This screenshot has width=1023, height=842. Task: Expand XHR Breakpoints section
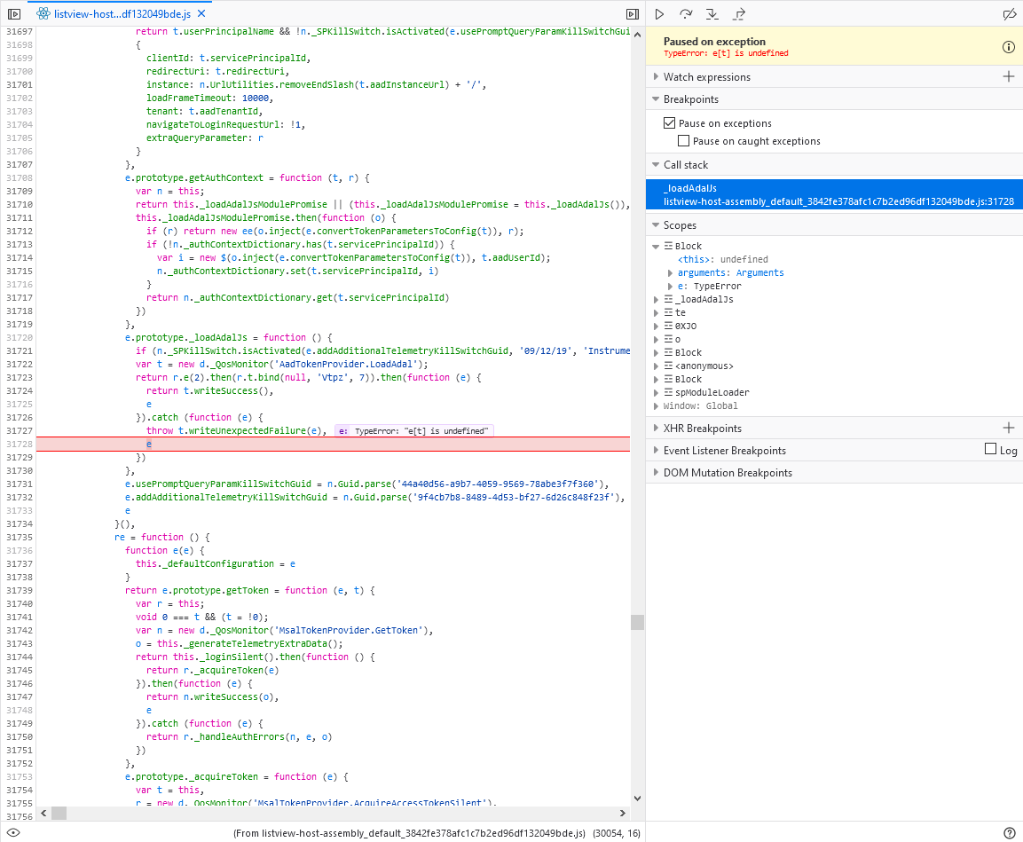(656, 428)
